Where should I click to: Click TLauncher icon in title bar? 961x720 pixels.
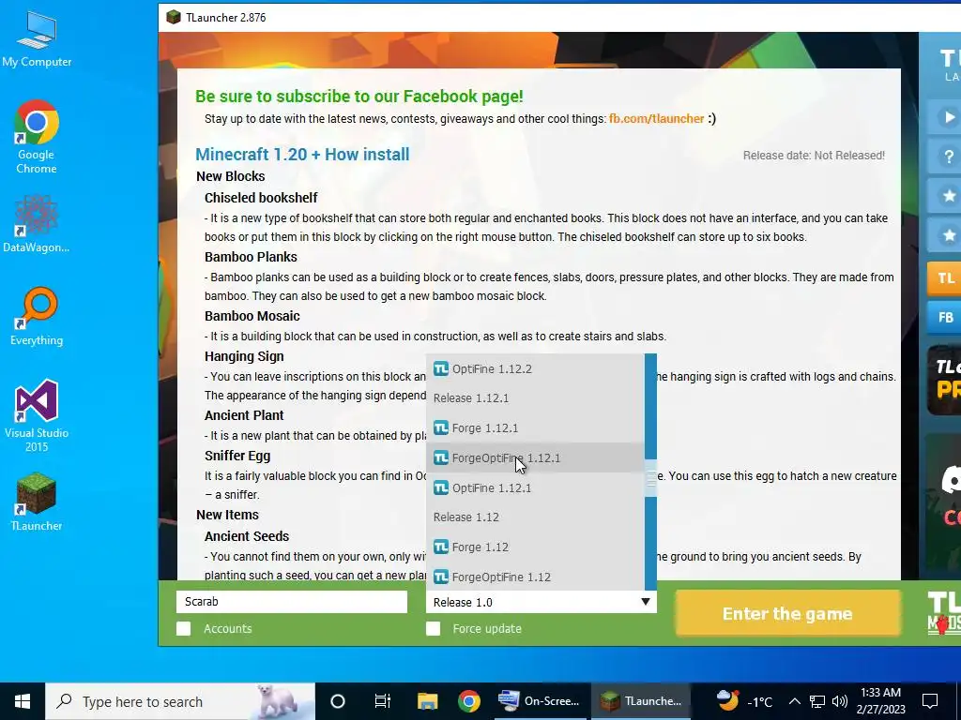[174, 17]
